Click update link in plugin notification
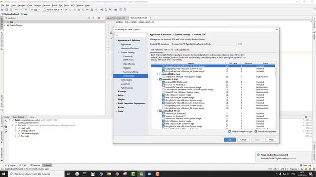Image resolution: width=316 pixels, height=177 pixels. [293, 158]
